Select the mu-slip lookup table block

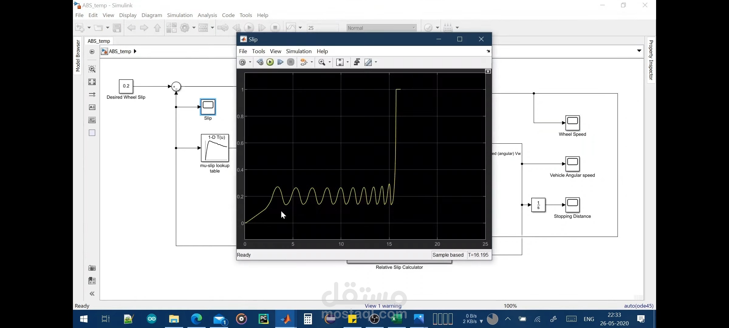[x=215, y=148]
